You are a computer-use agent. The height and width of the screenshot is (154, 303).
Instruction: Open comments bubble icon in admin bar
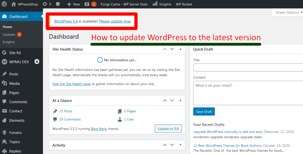click(58, 4)
